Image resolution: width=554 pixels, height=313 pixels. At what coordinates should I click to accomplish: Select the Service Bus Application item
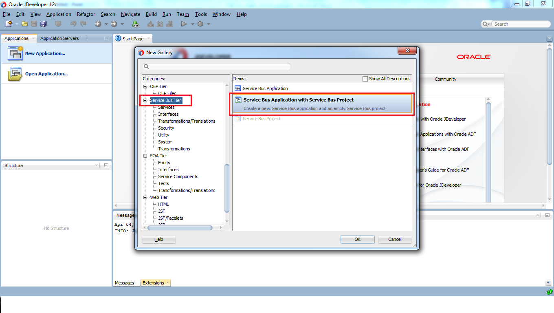(x=322, y=88)
